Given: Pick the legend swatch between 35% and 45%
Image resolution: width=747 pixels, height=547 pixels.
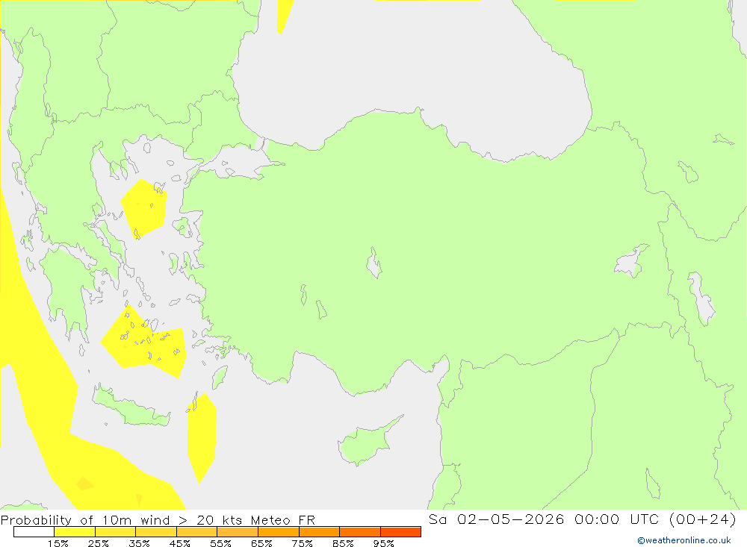Looking at the screenshot, I should 156,532.
